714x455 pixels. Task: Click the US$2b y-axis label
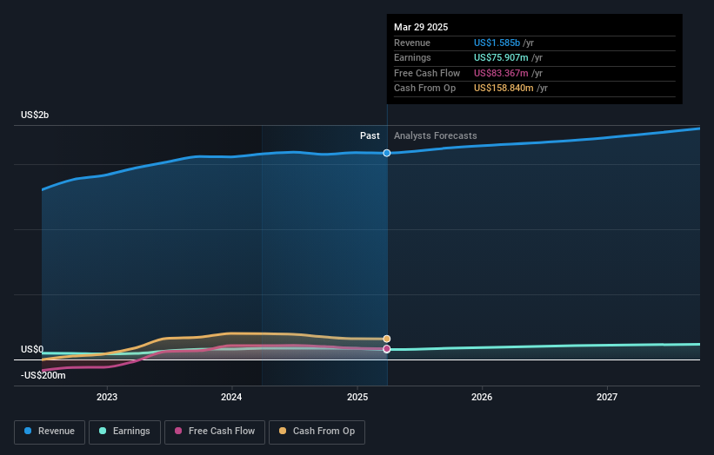coord(35,115)
